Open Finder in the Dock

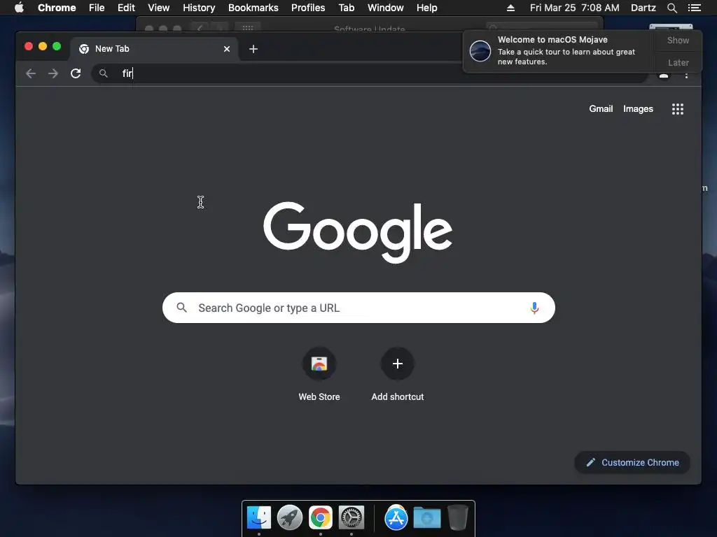[259, 518]
